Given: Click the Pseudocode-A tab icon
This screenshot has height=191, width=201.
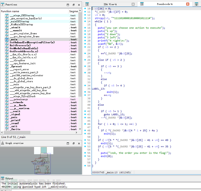Looking at the screenshot, I should point(142,4).
